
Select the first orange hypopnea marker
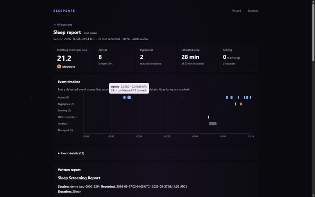tap(235, 104)
